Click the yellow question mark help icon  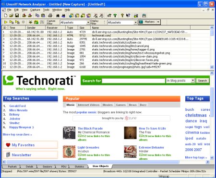tap(122, 15)
